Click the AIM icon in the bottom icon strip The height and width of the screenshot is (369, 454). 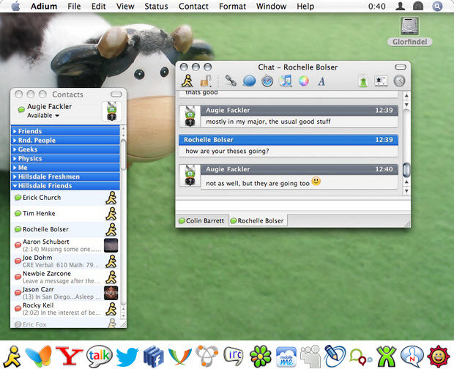click(x=12, y=356)
